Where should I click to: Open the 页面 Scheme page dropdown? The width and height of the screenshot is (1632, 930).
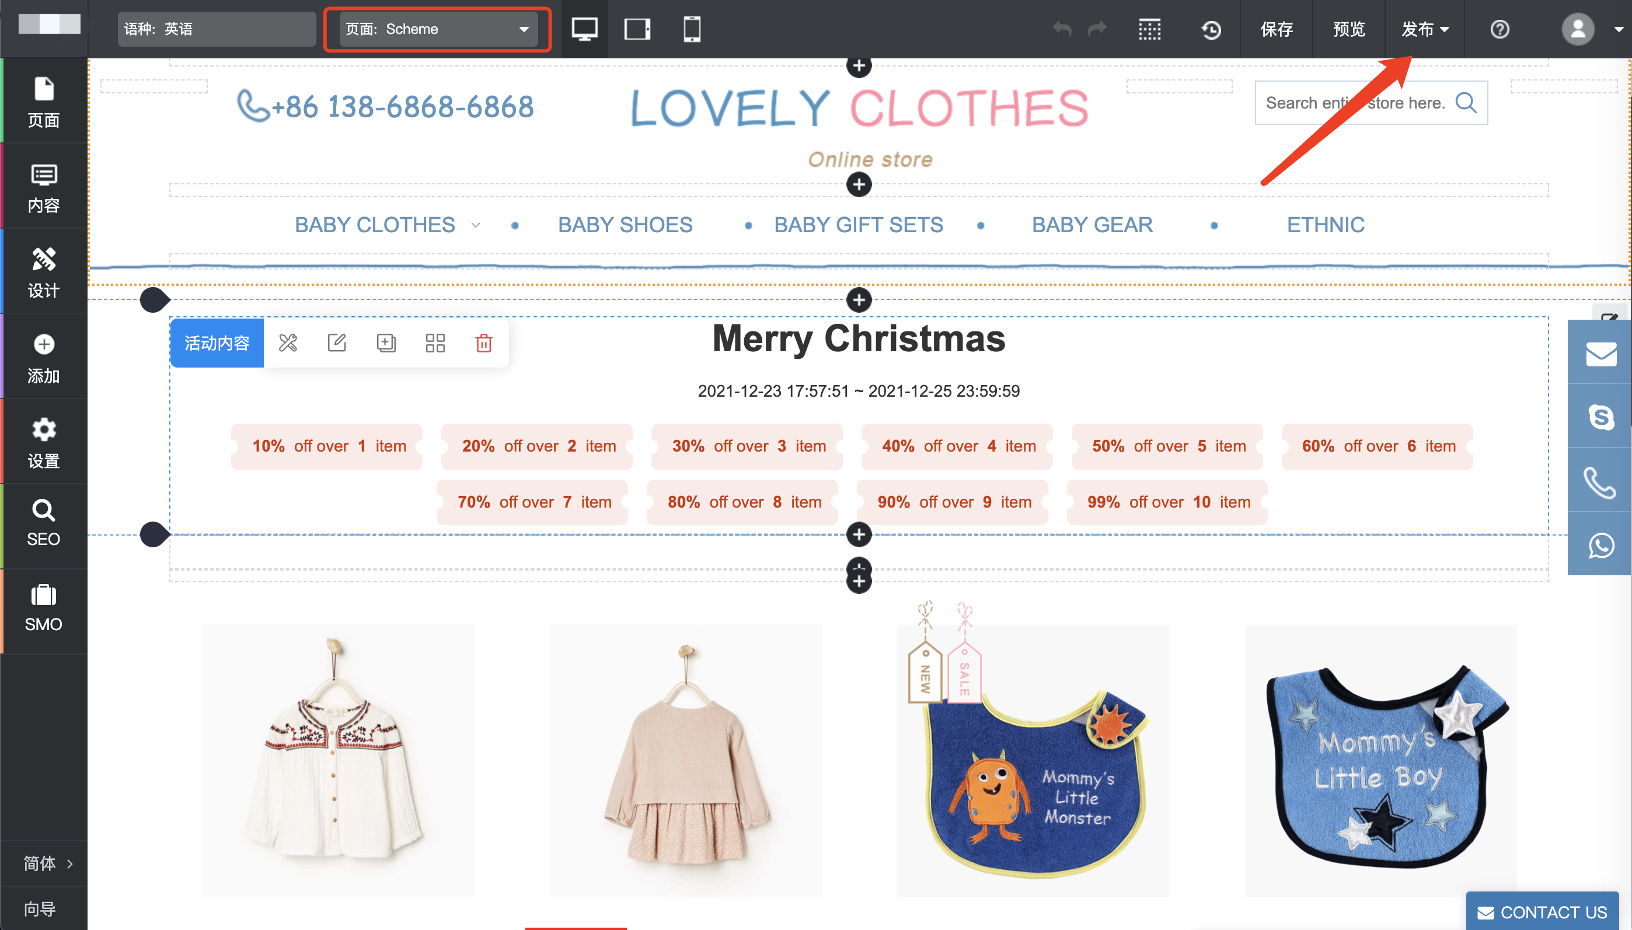(x=438, y=29)
